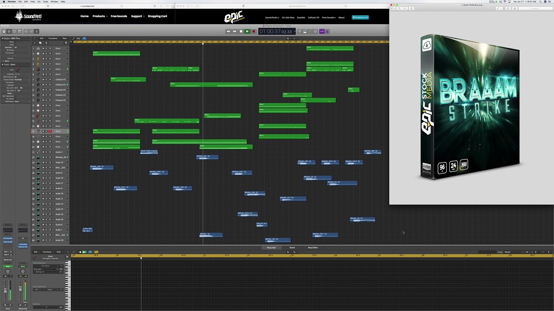Mute the first Omni track with its M button
The width and height of the screenshot is (554, 311).
click(x=43, y=48)
